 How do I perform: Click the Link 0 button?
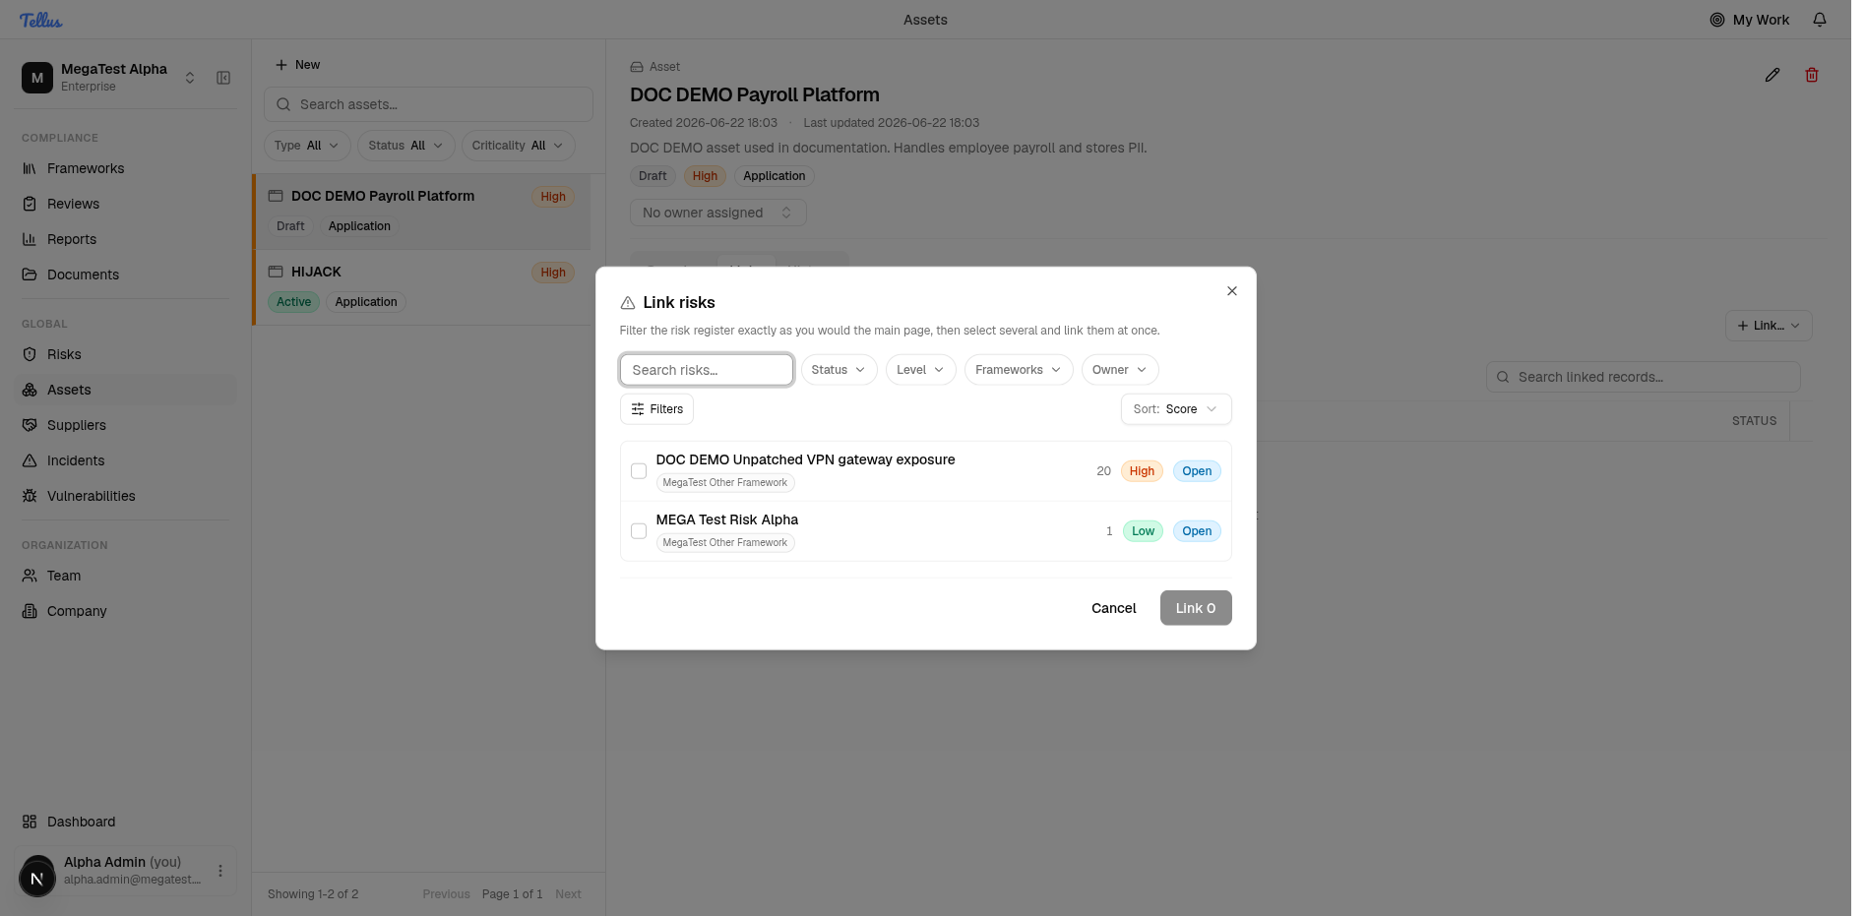(x=1196, y=608)
